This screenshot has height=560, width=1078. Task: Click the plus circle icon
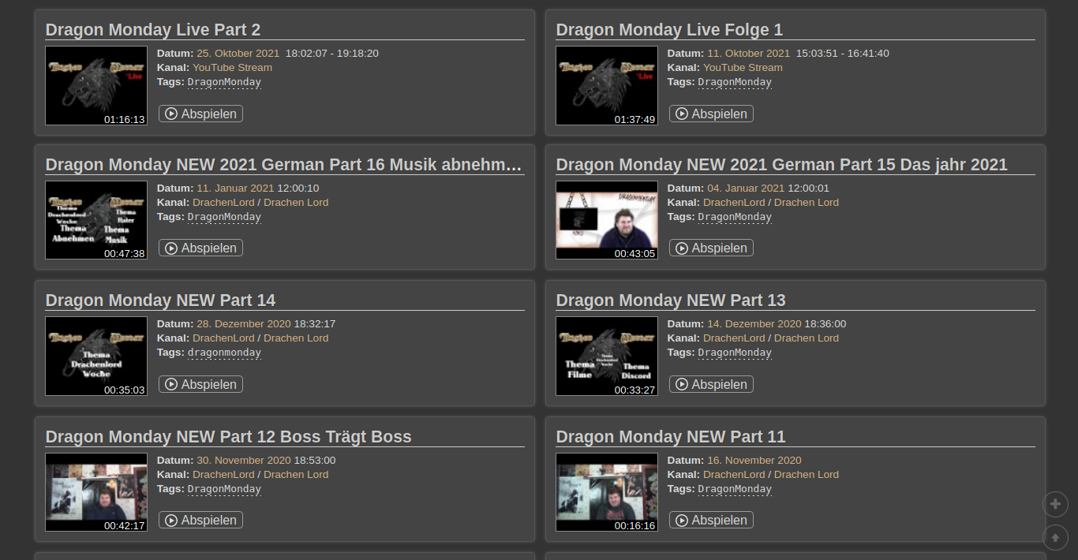(x=1055, y=504)
